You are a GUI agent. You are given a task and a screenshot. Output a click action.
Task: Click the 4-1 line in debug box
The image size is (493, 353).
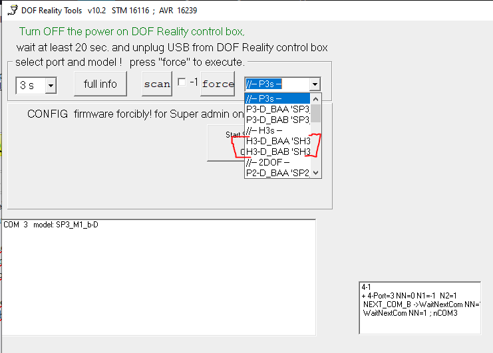click(x=367, y=287)
